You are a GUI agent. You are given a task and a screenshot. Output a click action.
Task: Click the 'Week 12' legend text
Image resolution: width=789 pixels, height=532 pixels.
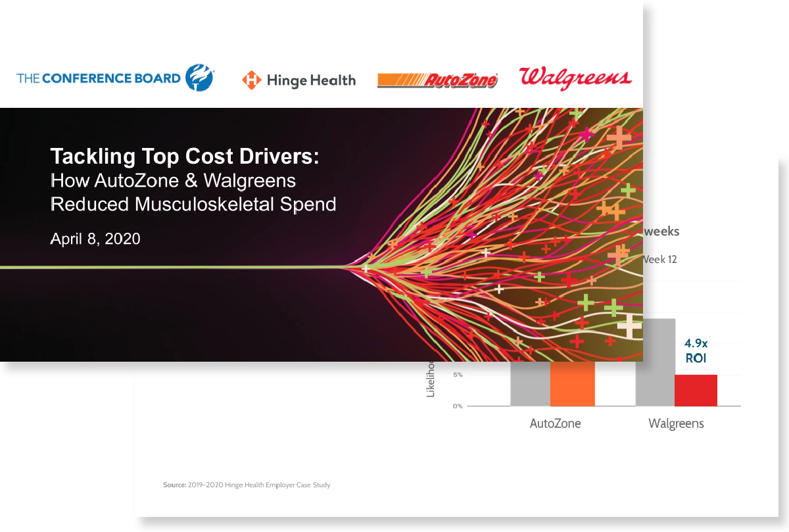click(x=659, y=259)
